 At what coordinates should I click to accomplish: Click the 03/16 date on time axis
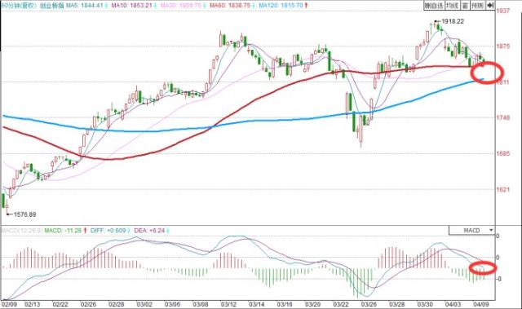pos(285,304)
